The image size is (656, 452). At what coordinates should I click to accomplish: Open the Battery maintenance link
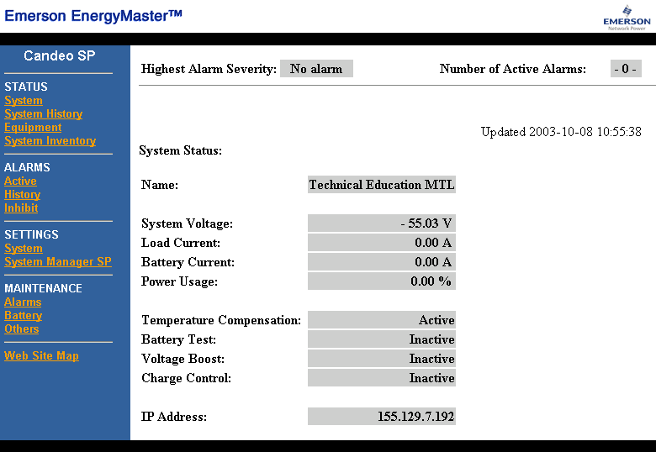click(x=24, y=315)
